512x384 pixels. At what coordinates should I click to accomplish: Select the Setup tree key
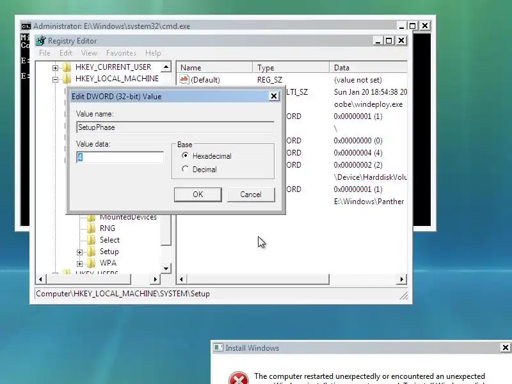click(x=109, y=252)
